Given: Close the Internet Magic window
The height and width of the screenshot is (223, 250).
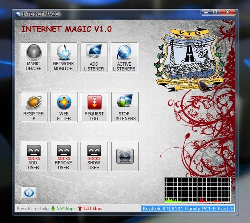Looking at the screenshot, I should point(227,12).
